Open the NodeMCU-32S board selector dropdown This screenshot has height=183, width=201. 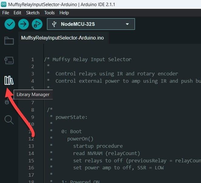click(91, 24)
